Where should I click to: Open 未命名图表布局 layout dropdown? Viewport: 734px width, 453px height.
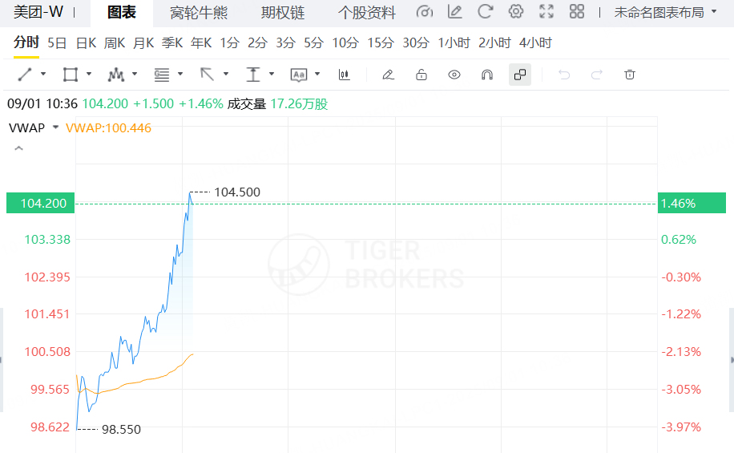[665, 12]
